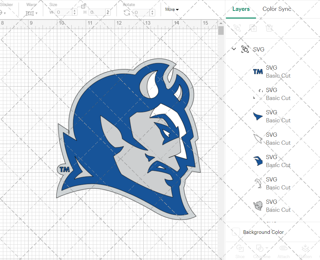Click the Attach tool
Viewport: 320px width, 260px height.
[284, 251]
